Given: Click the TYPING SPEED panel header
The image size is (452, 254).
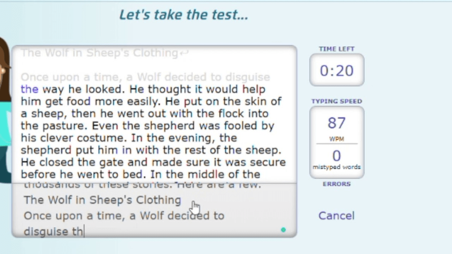Looking at the screenshot, I should (336, 101).
